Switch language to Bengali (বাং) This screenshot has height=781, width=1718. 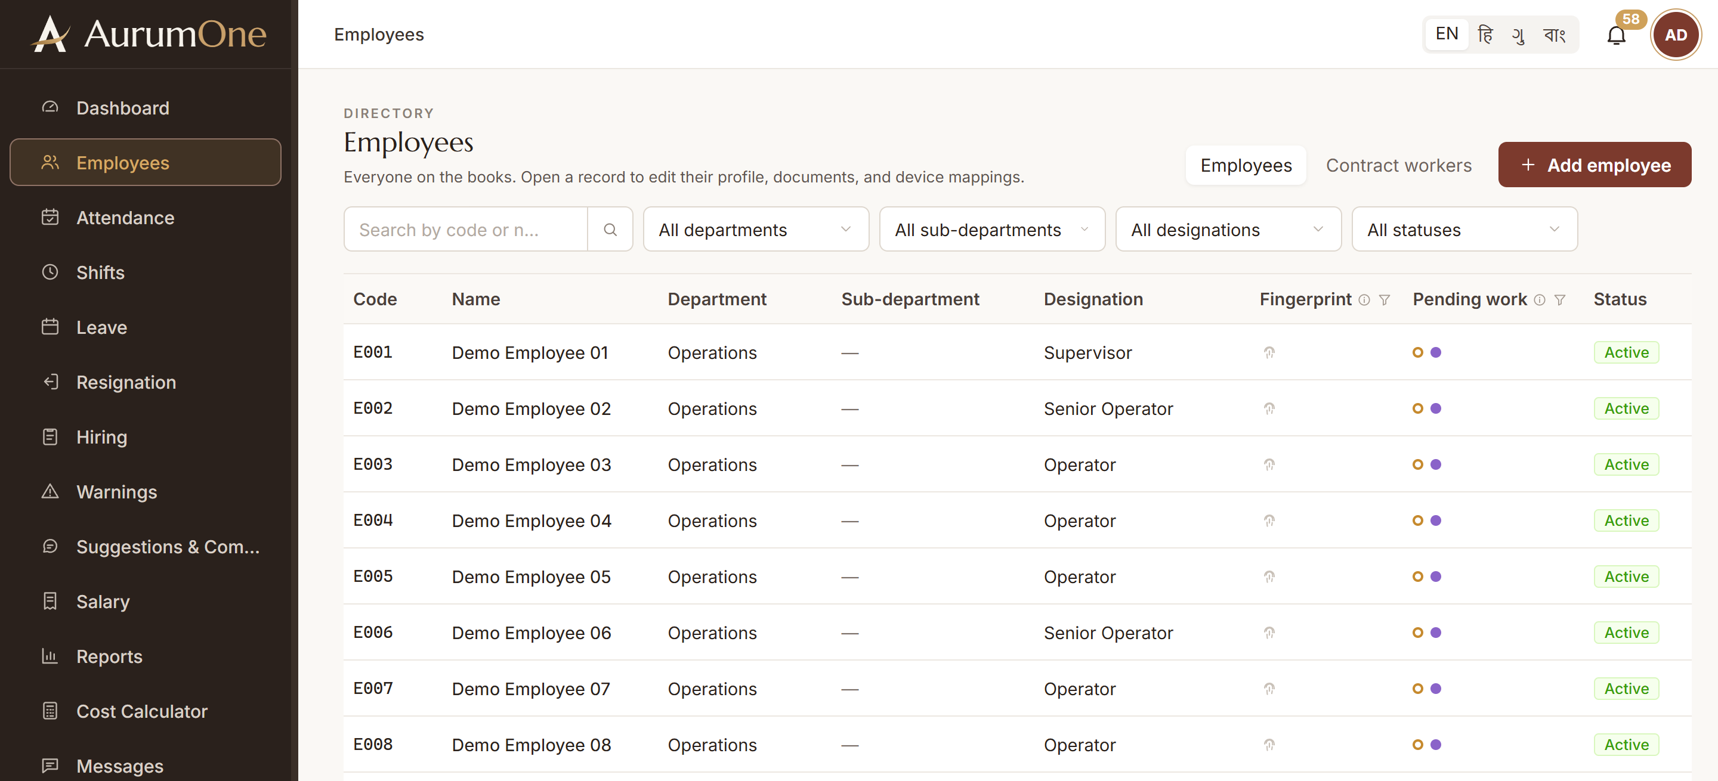pos(1555,34)
